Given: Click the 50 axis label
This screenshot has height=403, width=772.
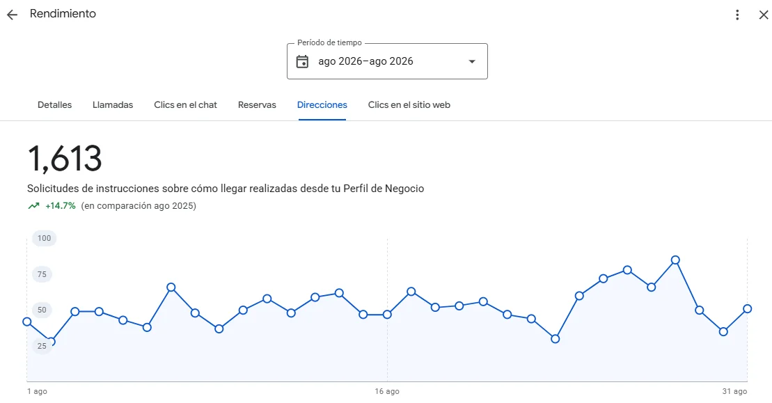Looking at the screenshot, I should click(42, 310).
